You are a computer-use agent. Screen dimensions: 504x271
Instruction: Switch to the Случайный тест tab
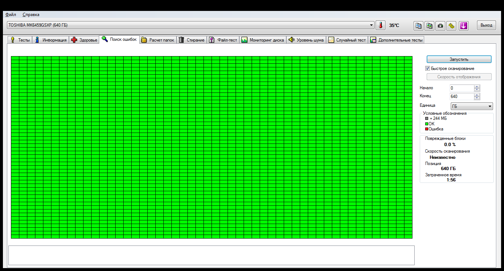coord(347,40)
